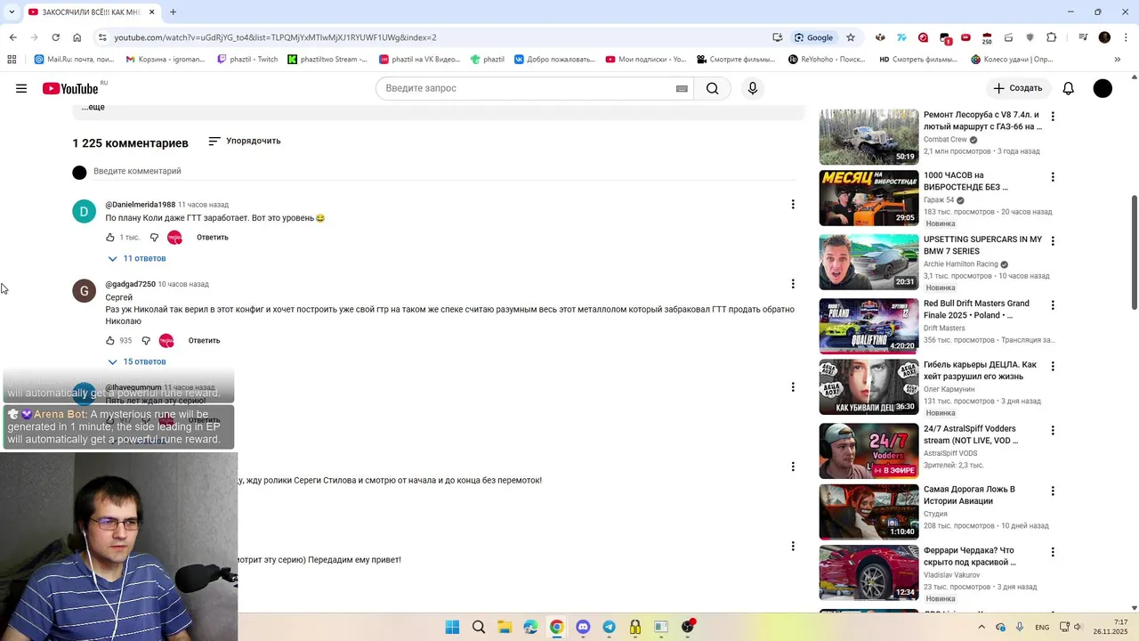Viewport: 1139px width, 641px height.
Task: Open a new Chrome tab with plus button
Action: pos(173,12)
